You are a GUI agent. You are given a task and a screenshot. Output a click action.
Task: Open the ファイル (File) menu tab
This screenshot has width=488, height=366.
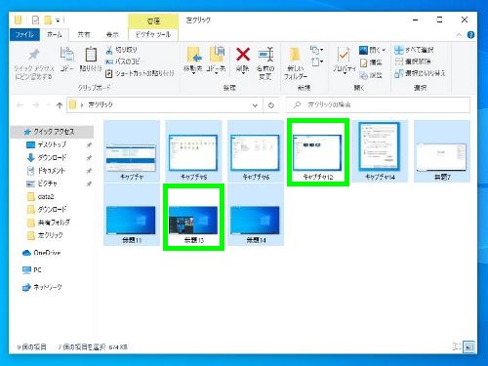(x=24, y=34)
